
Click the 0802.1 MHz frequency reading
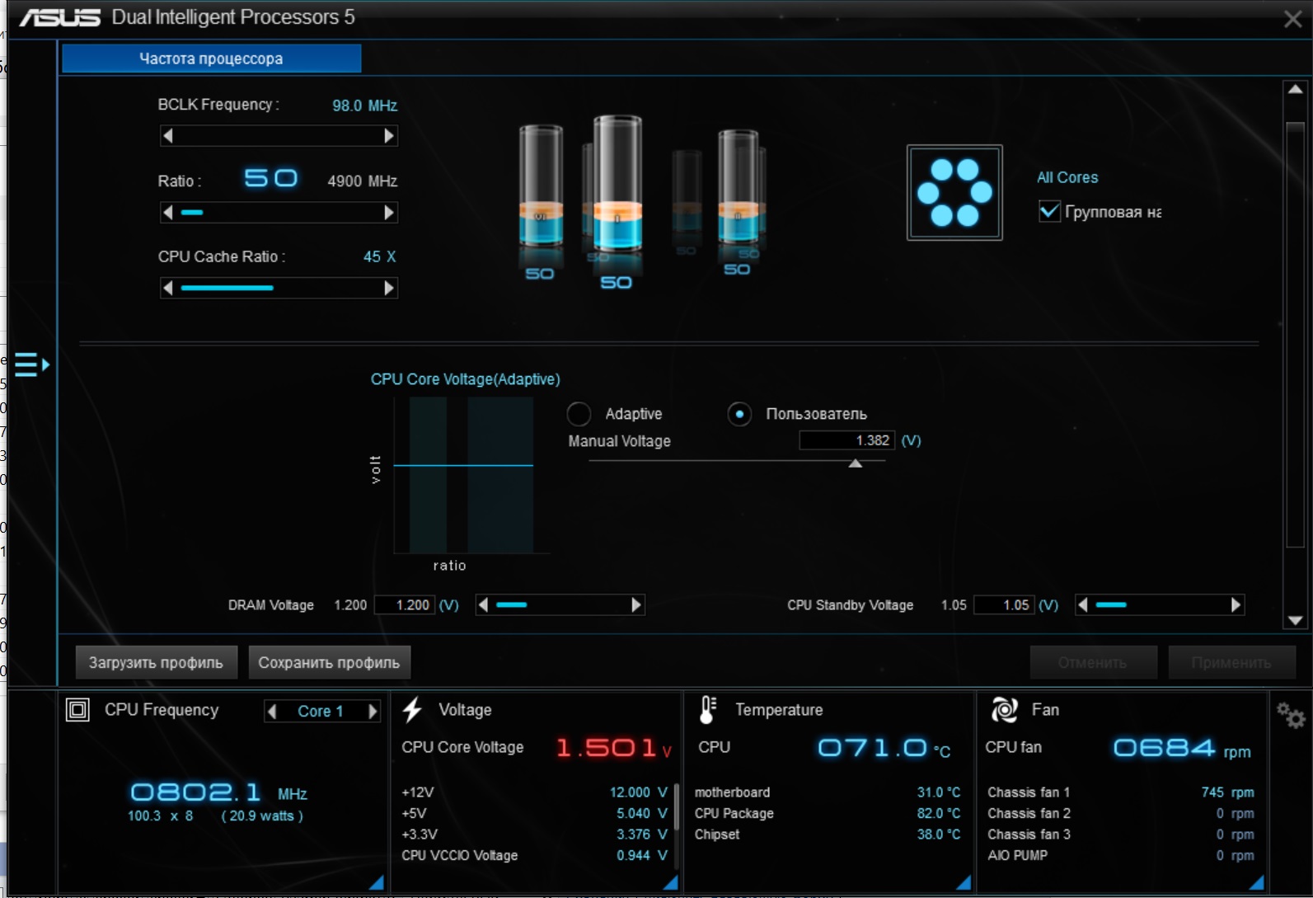pos(219,793)
